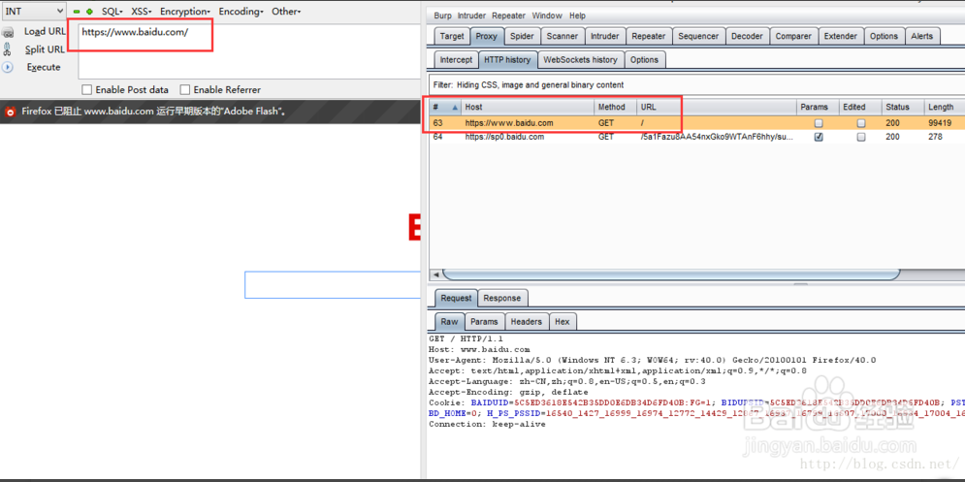965x482 pixels.
Task: Toggle Params checkbox for request 64
Action: (x=819, y=138)
